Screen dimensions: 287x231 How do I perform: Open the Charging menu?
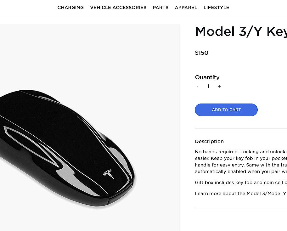[70, 8]
